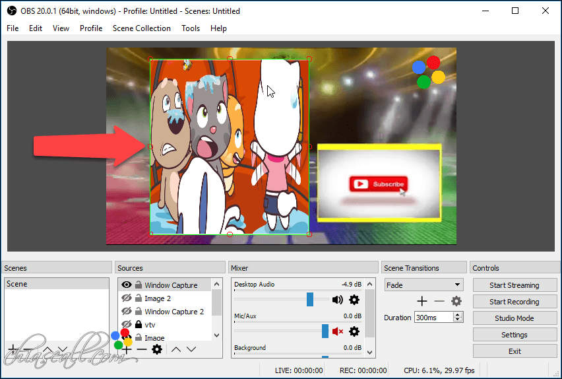Screen dimensions: 562x379
Task: Select the Subscribe image in the preview
Action: pos(379,182)
